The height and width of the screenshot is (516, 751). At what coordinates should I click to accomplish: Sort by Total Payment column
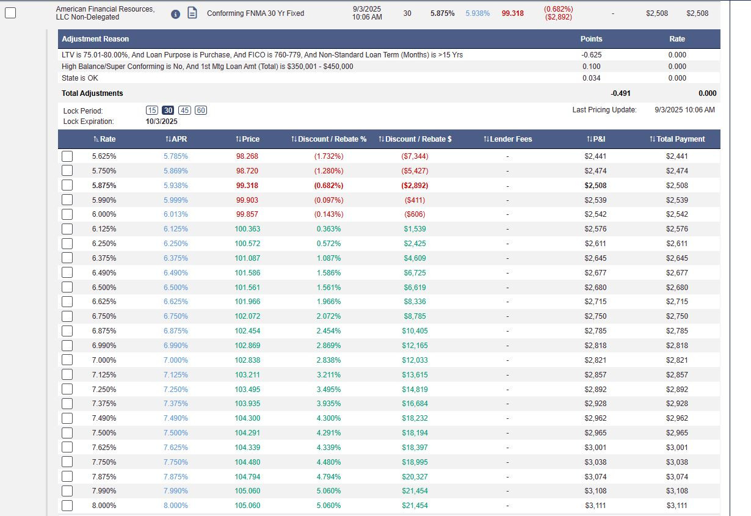click(x=677, y=139)
